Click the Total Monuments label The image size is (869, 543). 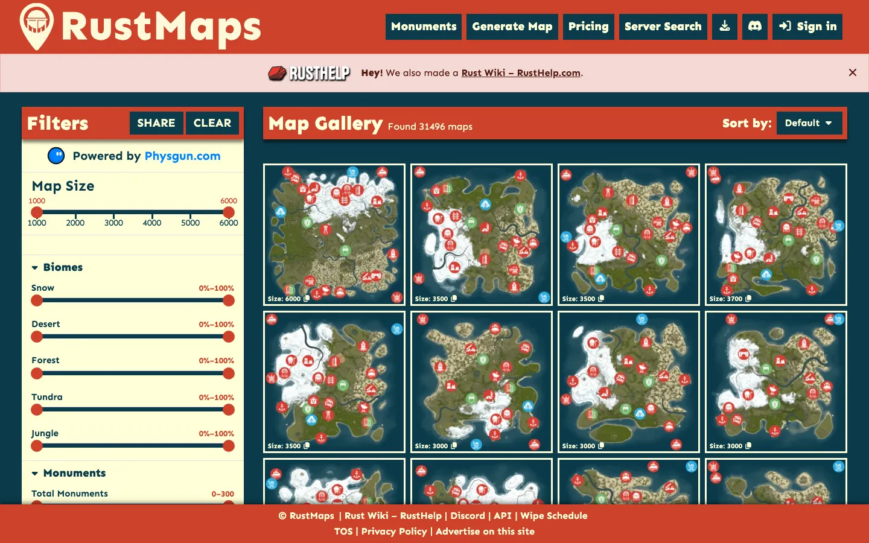coord(69,494)
